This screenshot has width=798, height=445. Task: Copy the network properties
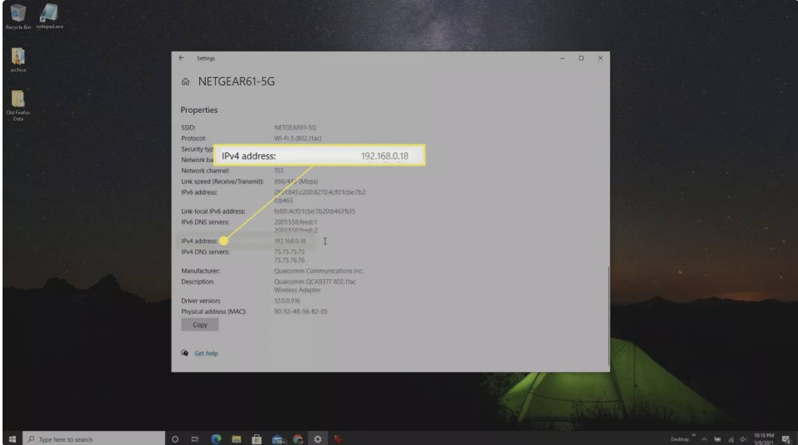pos(200,325)
